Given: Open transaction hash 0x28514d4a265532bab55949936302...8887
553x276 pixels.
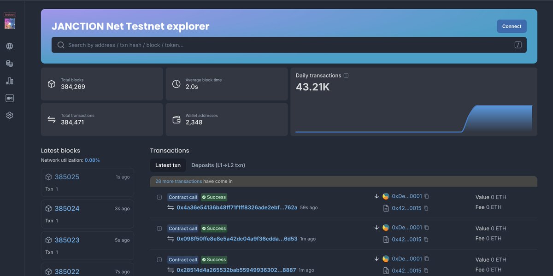Looking at the screenshot, I should [236, 270].
